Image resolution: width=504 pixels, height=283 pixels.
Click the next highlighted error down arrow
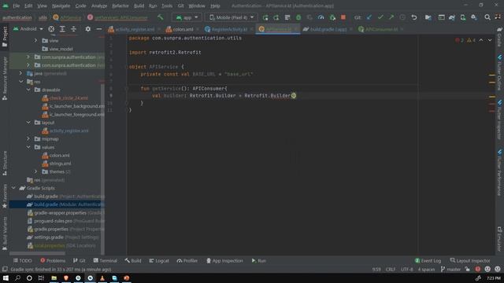click(490, 40)
